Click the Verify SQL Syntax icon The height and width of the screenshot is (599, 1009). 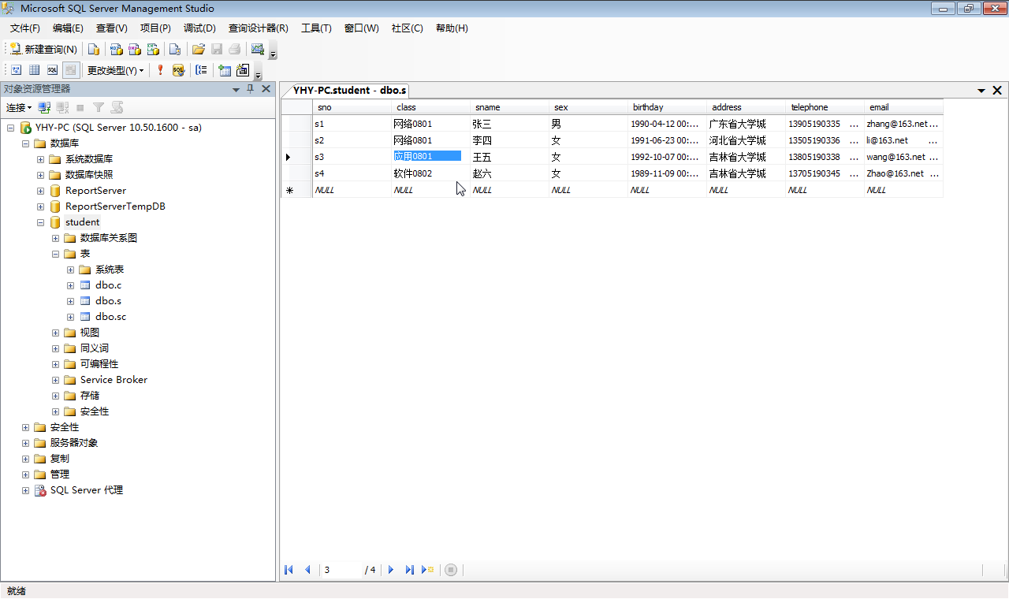[x=178, y=70]
